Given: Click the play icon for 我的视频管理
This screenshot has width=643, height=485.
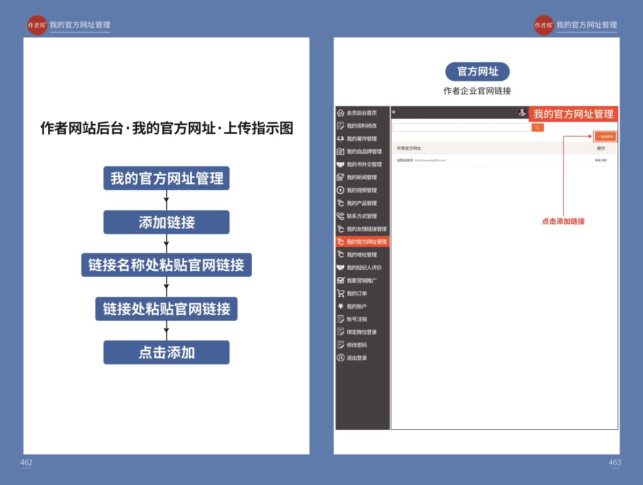Looking at the screenshot, I should pos(340,190).
